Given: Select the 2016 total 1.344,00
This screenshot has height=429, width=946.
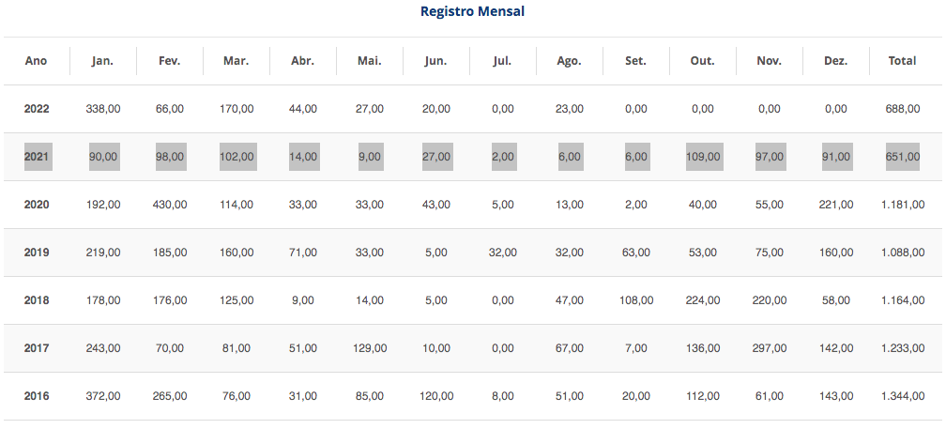Looking at the screenshot, I should coord(902,396).
